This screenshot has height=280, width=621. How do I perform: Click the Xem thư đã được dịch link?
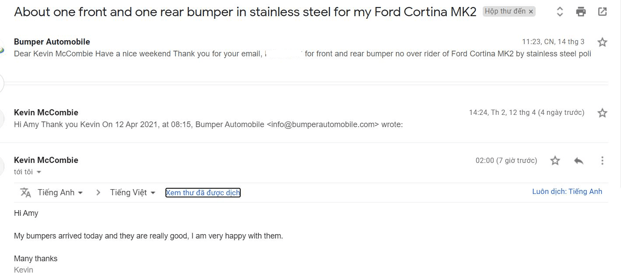tap(203, 193)
